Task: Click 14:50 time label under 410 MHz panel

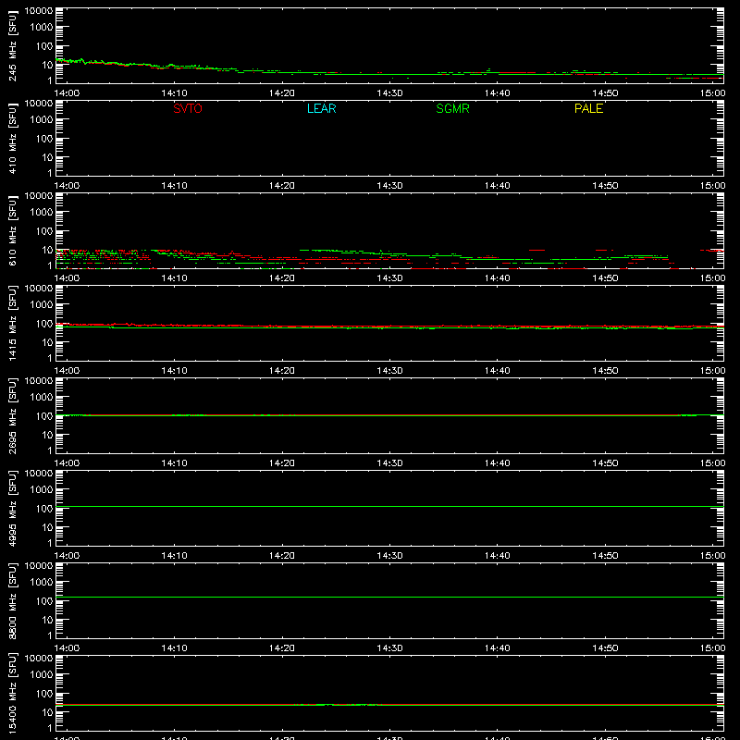Action: coord(605,186)
